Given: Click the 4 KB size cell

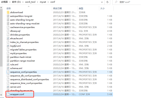Looking at the screenshot, I should pyautogui.click(x=110, y=31).
